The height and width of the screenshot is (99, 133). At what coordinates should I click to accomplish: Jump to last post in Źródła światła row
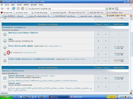click(122, 61)
